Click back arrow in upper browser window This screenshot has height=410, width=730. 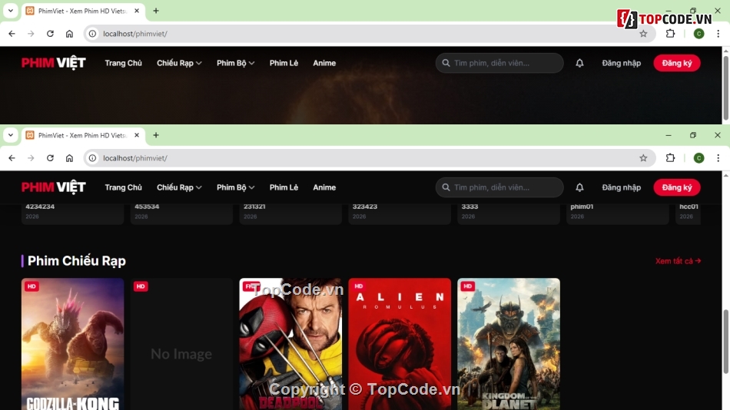pyautogui.click(x=12, y=34)
